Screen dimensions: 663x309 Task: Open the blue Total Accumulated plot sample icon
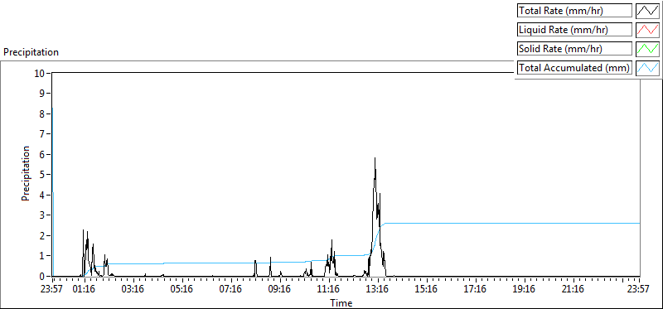pyautogui.click(x=647, y=68)
